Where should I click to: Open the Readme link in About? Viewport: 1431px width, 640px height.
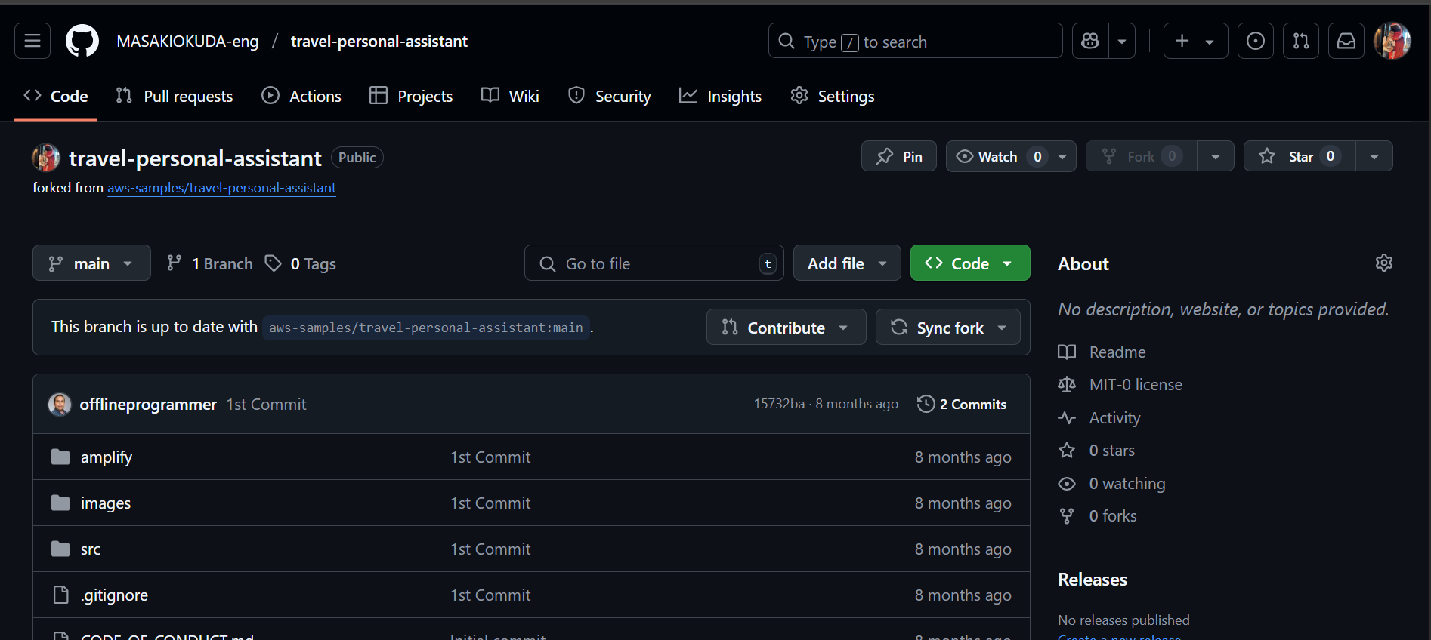point(1102,352)
